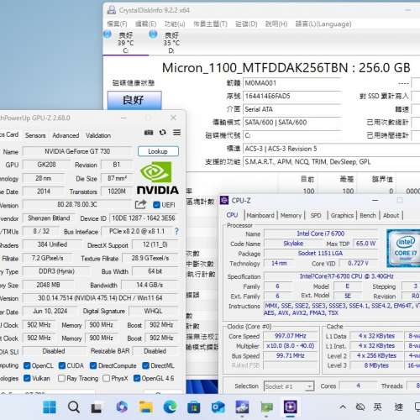
Task: Toggle the DirectCompute checkbox
Action: coord(93,365)
